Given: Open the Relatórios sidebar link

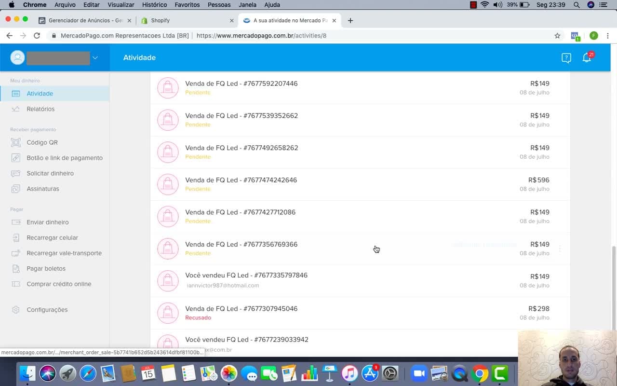Looking at the screenshot, I should point(40,109).
